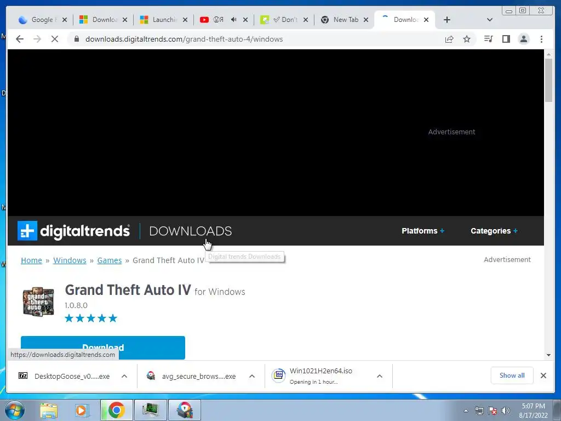Expand the tab search chevron
Screen dimensions: 561x421
pos(490,20)
